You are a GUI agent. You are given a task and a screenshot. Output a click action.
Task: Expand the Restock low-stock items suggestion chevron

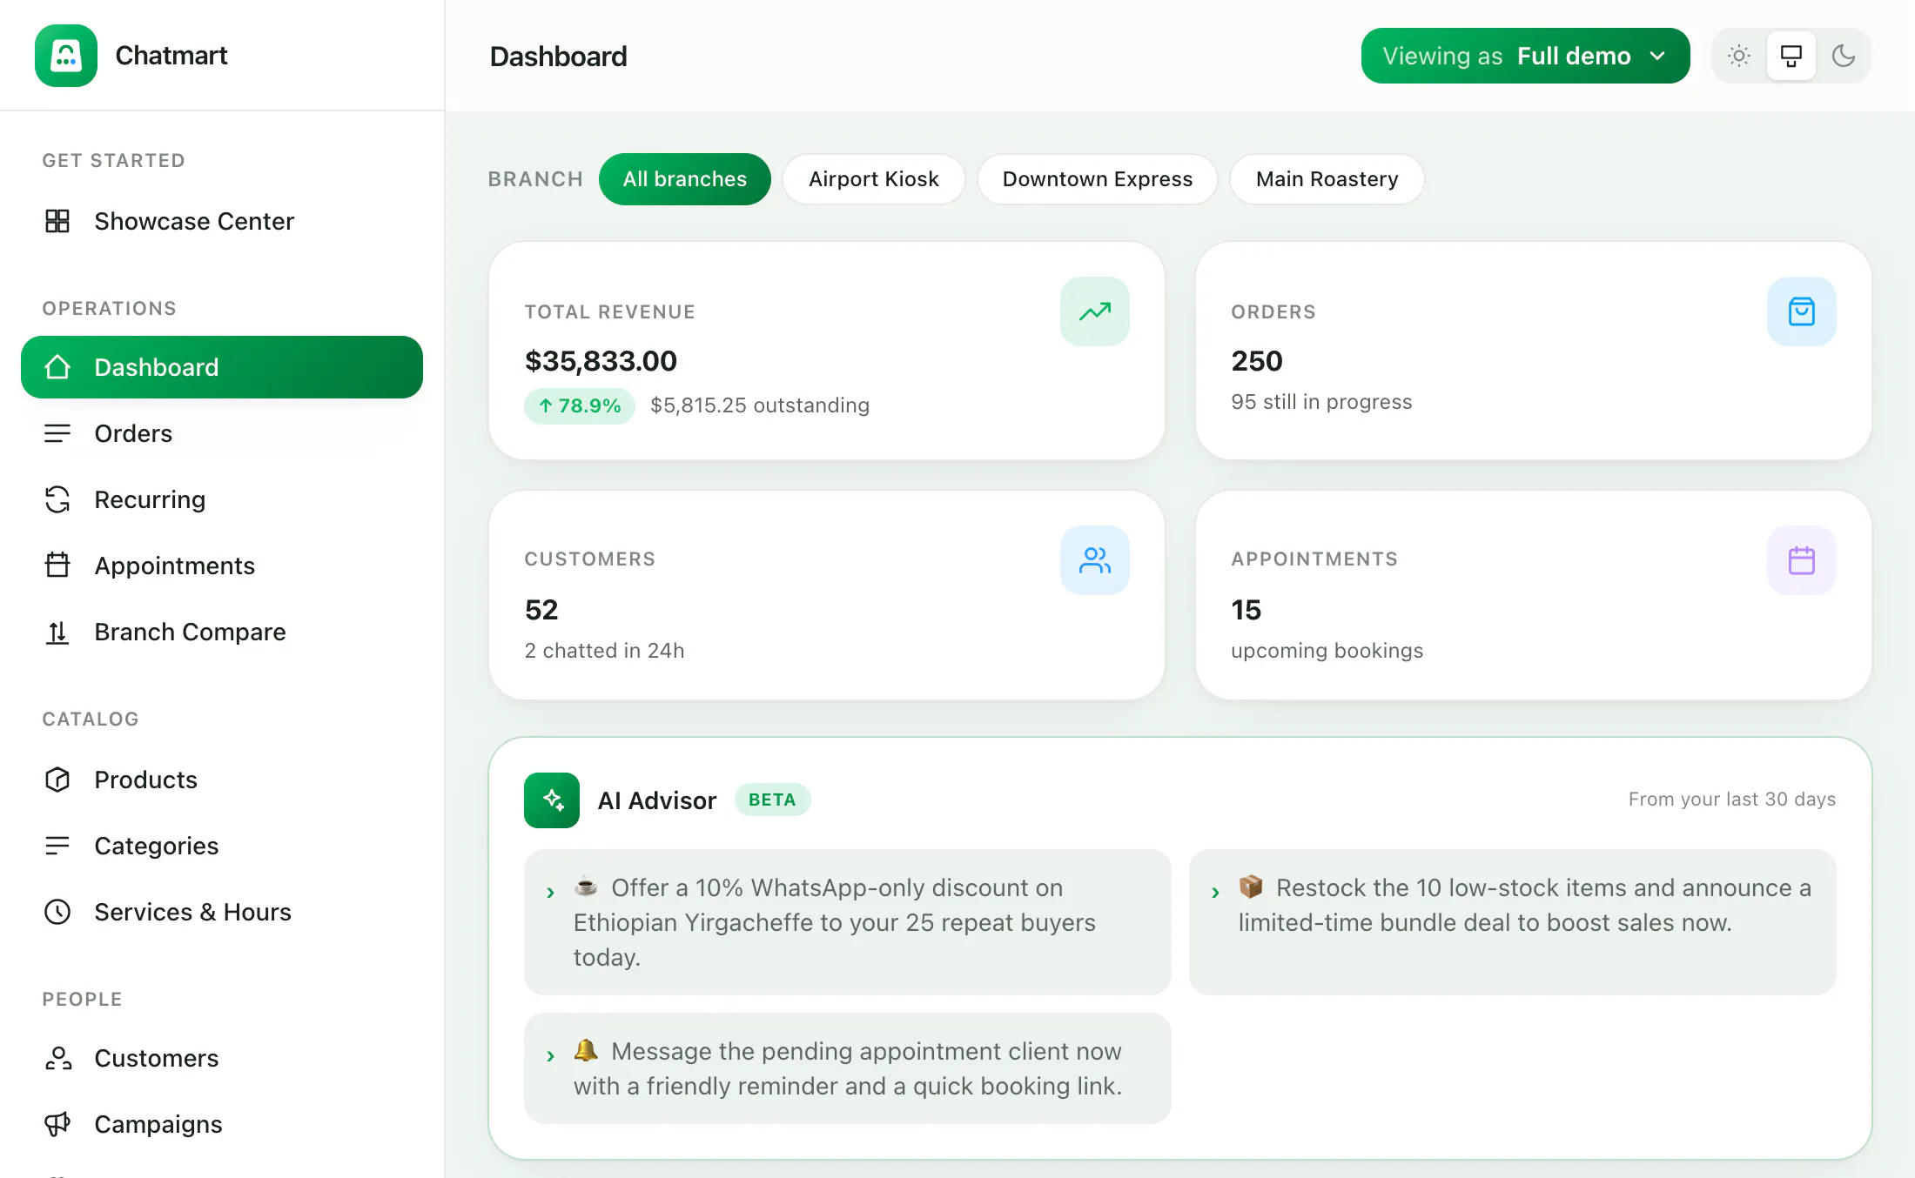point(1215,892)
